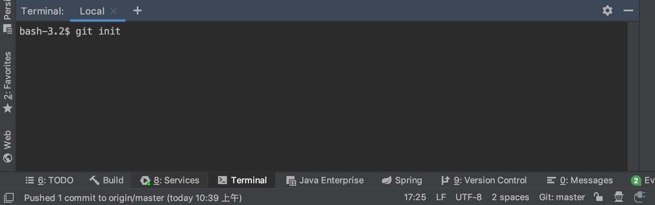Open terminal settings gear icon
655x205 pixels.
(x=607, y=11)
